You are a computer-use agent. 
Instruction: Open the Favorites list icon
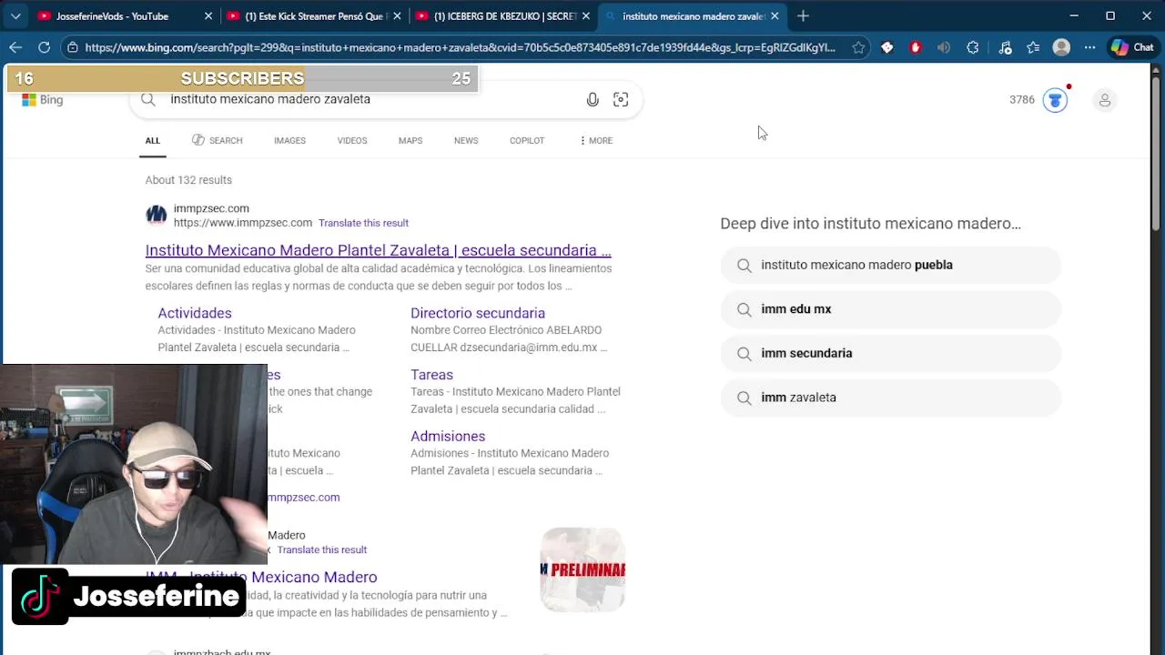1033,47
